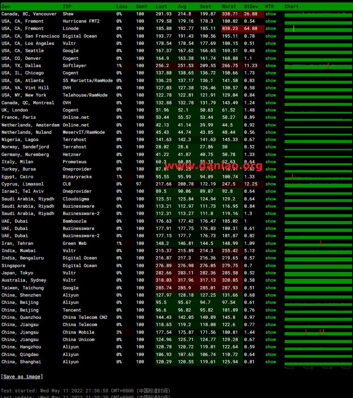The height and width of the screenshot is (398, 353).
Task: Click the "ISP" column header
Action: tap(67, 6)
